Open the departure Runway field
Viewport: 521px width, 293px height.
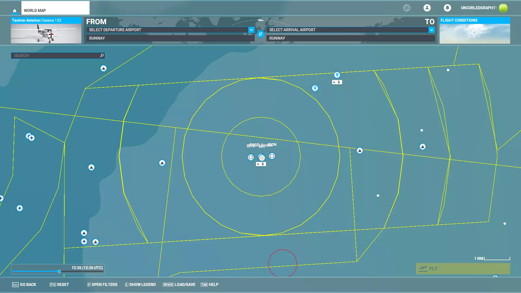(x=170, y=38)
